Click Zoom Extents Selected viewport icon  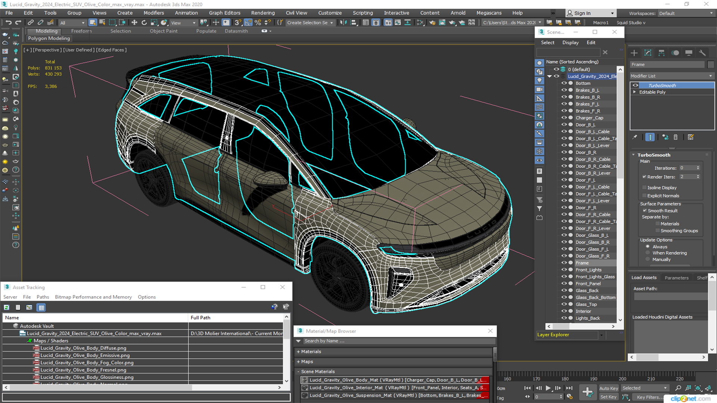click(698, 388)
